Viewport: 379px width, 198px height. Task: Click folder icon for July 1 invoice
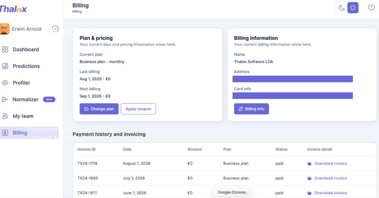coord(309,178)
